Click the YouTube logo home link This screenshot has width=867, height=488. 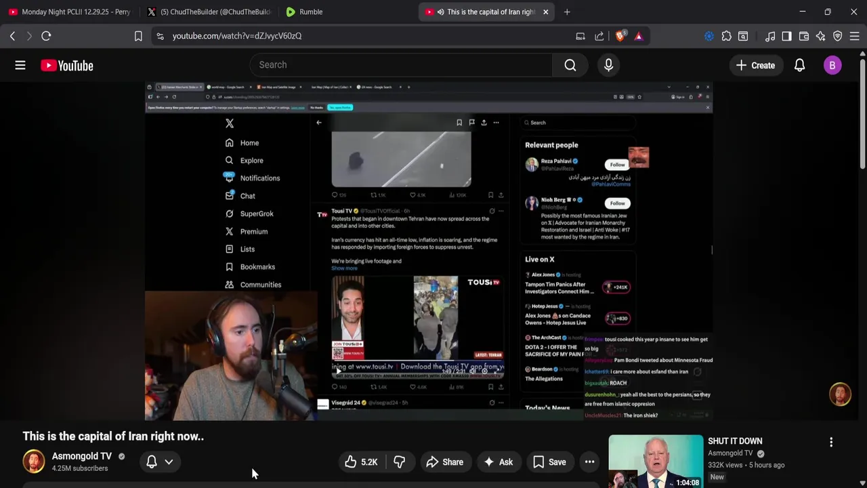pos(66,65)
